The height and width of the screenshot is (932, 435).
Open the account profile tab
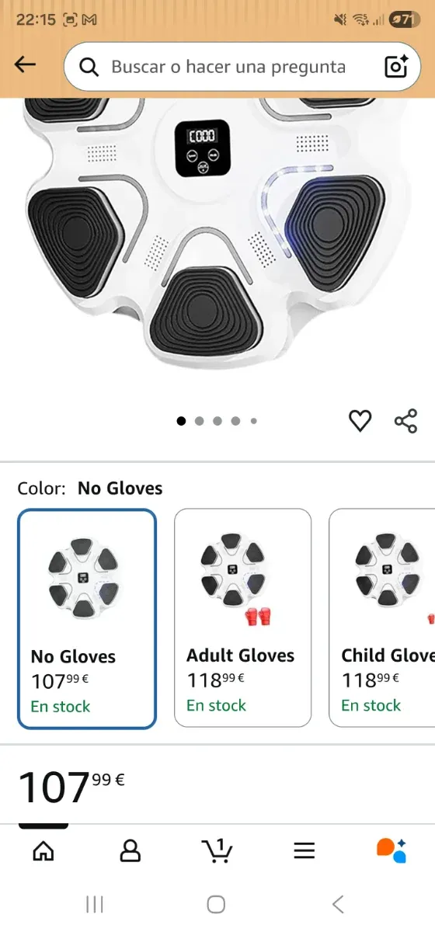coord(130,850)
